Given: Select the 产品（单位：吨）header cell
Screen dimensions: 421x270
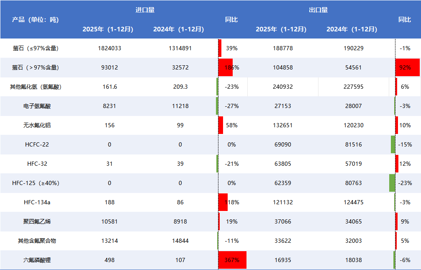Looking at the screenshot, I should pyautogui.click(x=36, y=20).
